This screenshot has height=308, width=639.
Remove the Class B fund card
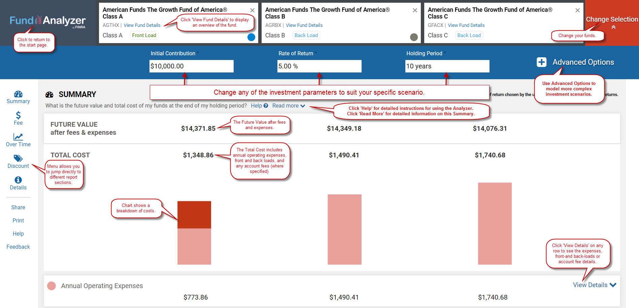pos(415,10)
